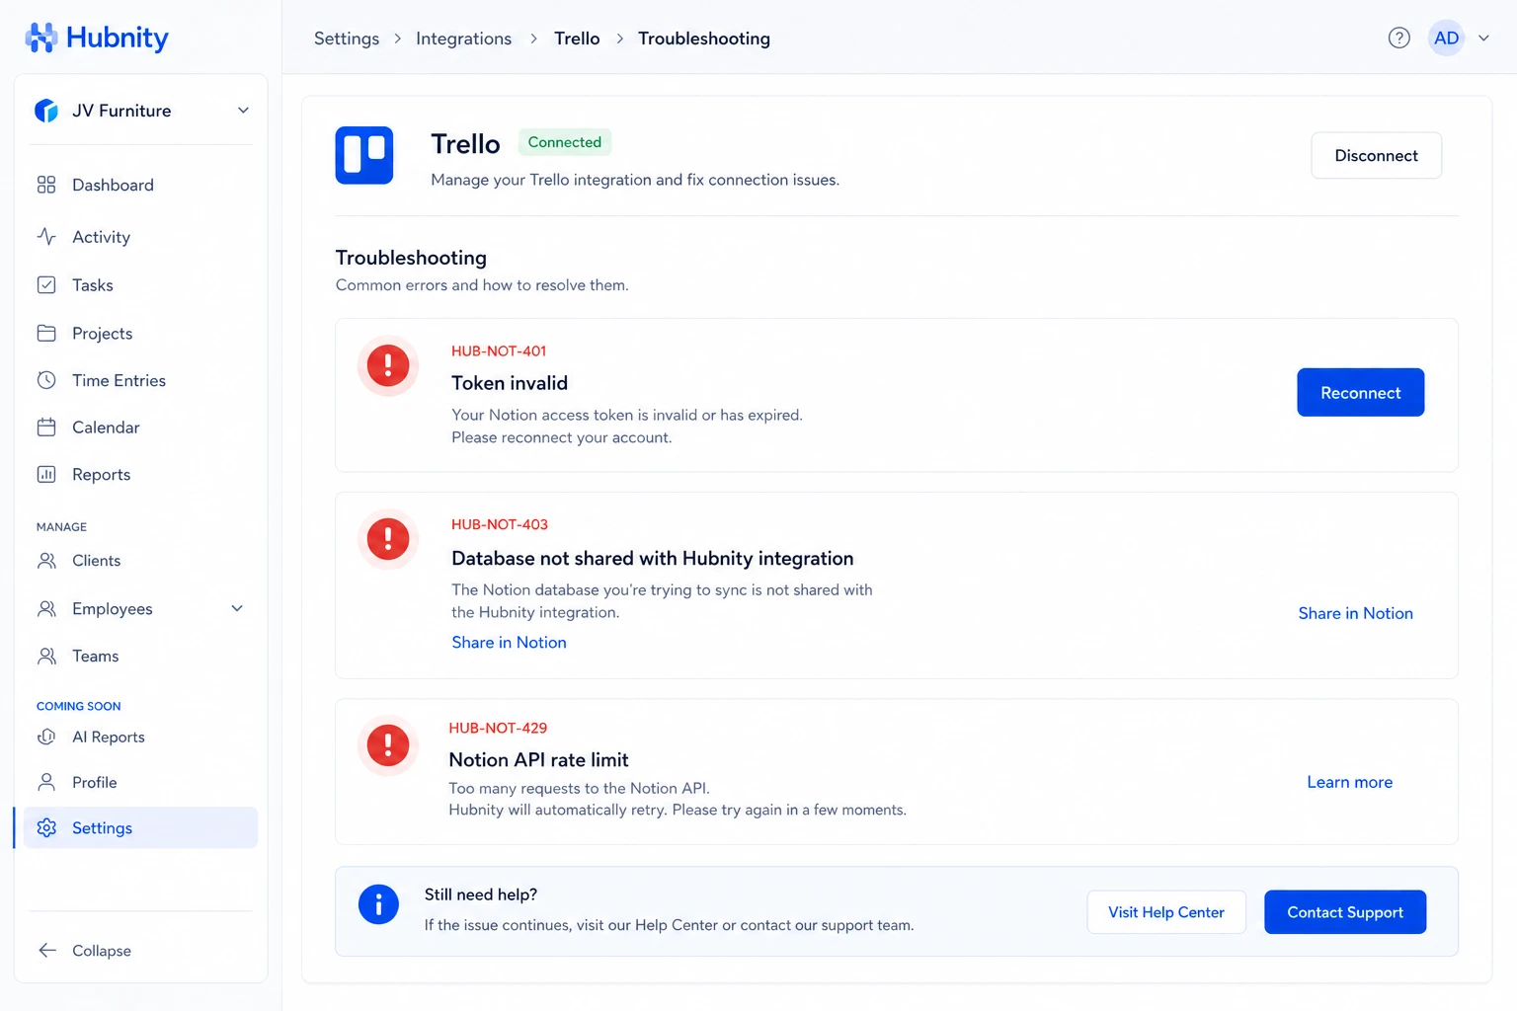This screenshot has width=1517, height=1011.
Task: Open Calendar label in the sidebar
Action: [x=106, y=427]
